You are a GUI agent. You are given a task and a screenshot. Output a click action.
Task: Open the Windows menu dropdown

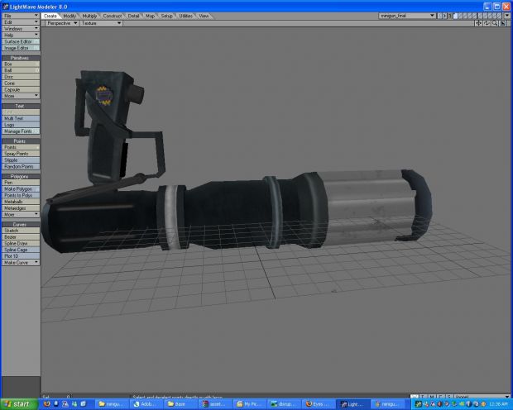coord(21,28)
